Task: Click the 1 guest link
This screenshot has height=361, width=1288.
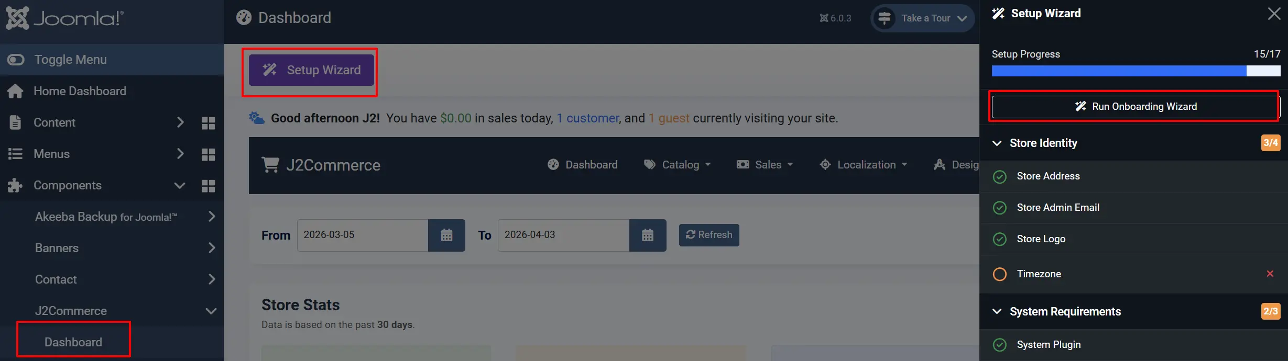Action: click(x=669, y=118)
